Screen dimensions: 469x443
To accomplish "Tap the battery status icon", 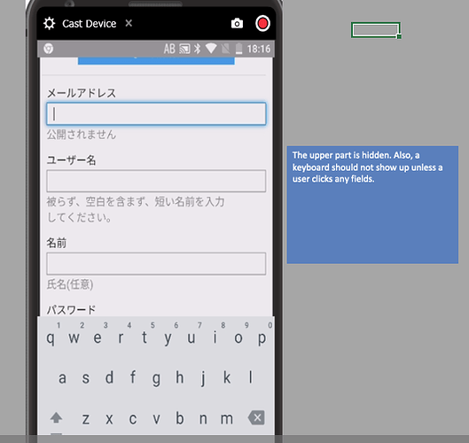I will click(238, 49).
